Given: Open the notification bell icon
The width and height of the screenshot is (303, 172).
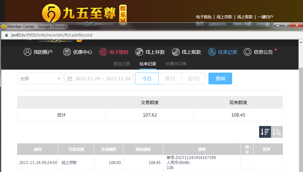Looking at the screenshot, I should [247, 52].
